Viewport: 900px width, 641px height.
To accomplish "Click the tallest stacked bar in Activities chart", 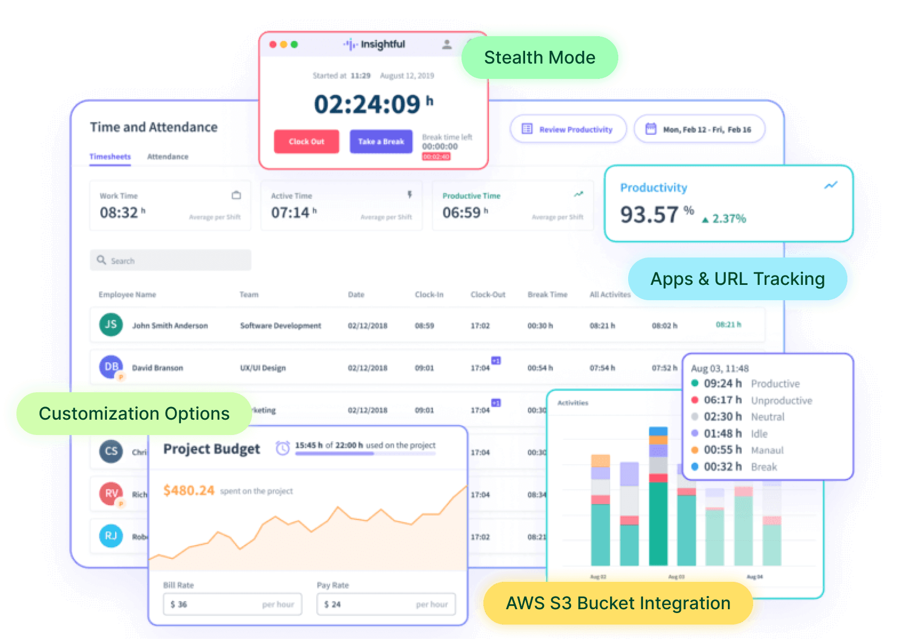I will tap(658, 496).
